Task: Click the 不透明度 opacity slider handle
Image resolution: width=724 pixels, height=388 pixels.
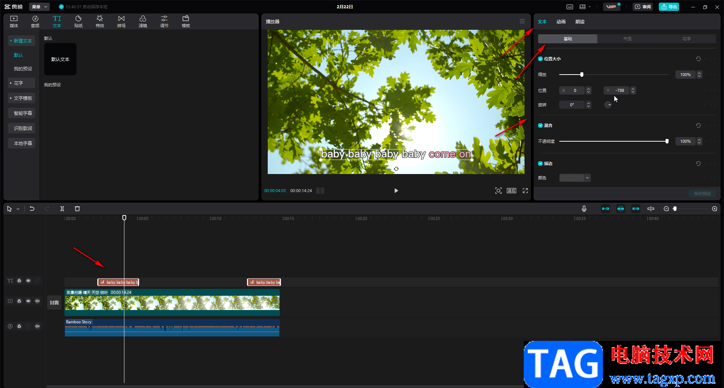Action: pyautogui.click(x=667, y=141)
